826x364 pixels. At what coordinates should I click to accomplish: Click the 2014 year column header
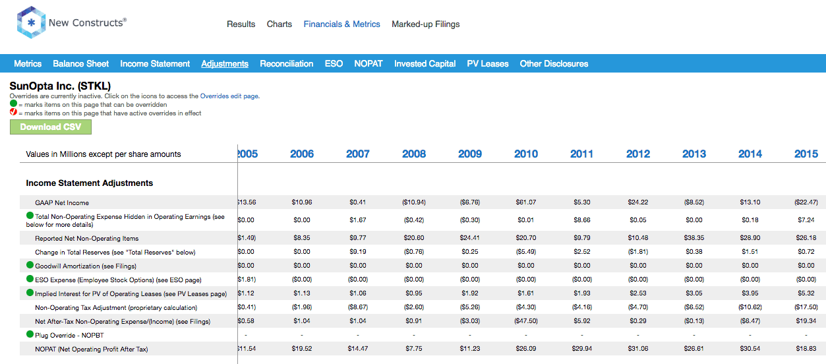(750, 154)
